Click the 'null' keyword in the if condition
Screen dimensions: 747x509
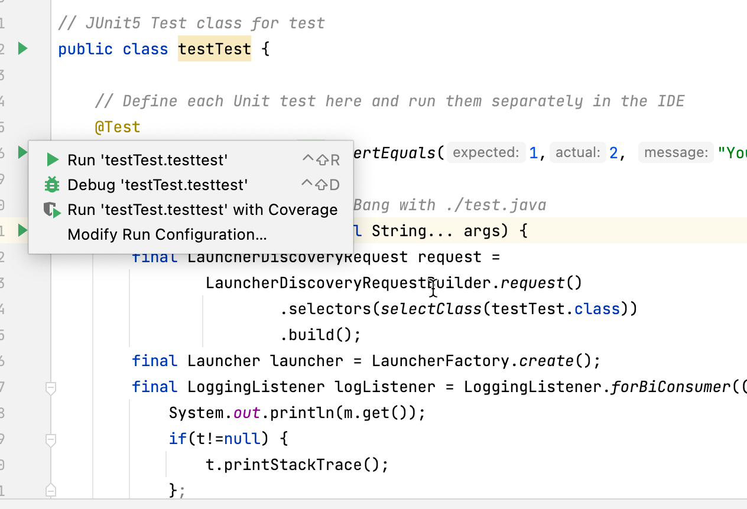[x=242, y=439]
